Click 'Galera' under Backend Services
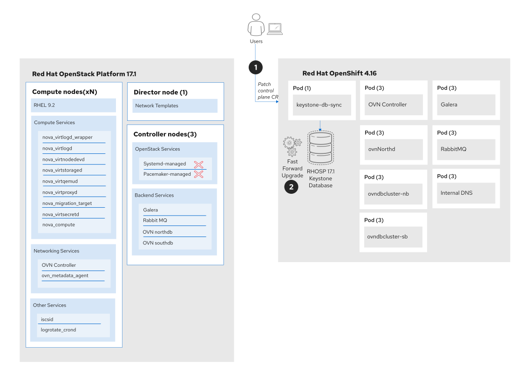Image resolution: width=523 pixels, height=369 pixels. [150, 210]
